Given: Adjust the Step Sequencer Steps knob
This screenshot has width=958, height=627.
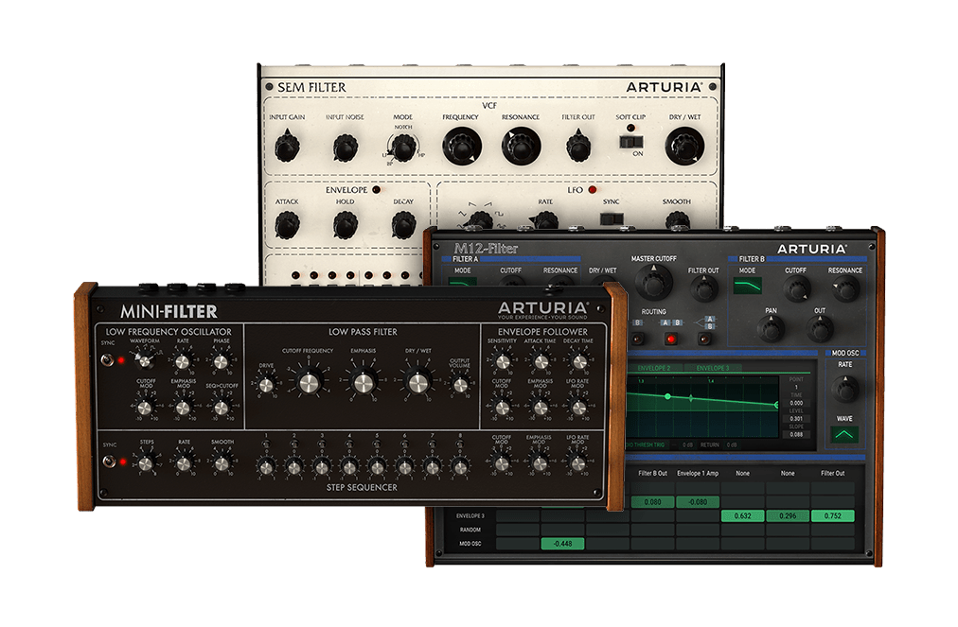Looking at the screenshot, I should coord(146,464).
